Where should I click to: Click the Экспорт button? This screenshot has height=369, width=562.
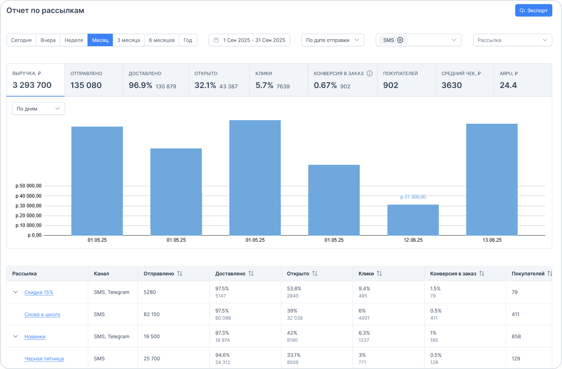[x=533, y=11]
